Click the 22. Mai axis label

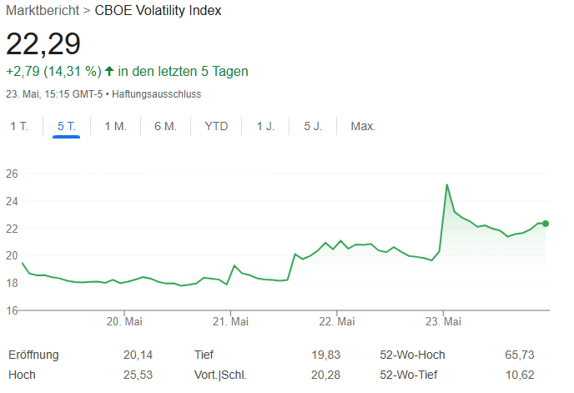click(x=336, y=321)
